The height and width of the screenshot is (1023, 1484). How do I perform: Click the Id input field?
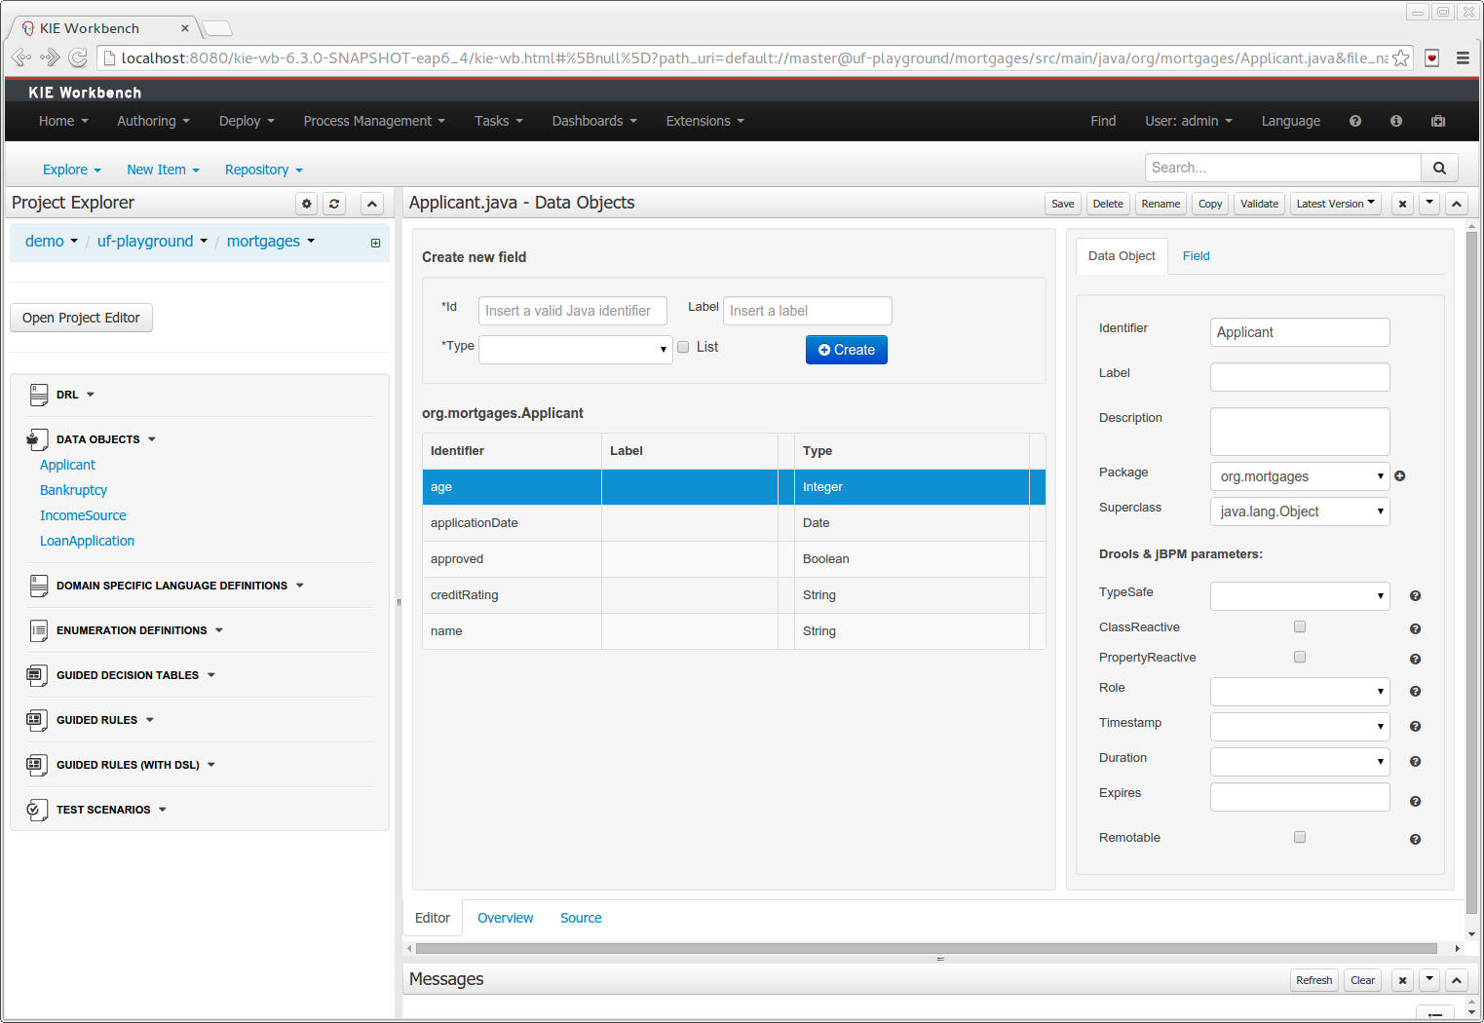tap(572, 311)
